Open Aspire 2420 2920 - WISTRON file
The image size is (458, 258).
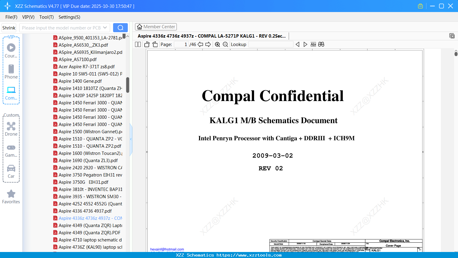[88, 168]
